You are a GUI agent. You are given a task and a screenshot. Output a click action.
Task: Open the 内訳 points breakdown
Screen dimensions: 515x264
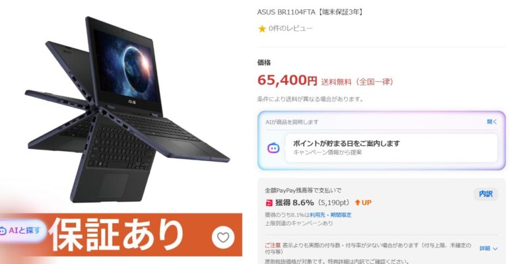point(485,194)
